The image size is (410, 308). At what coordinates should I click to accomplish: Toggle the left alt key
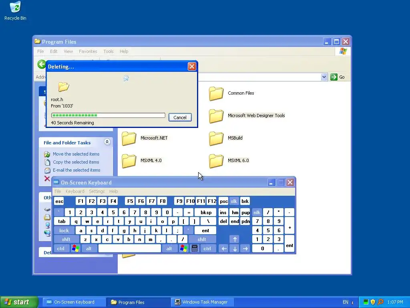pyautogui.click(x=89, y=249)
